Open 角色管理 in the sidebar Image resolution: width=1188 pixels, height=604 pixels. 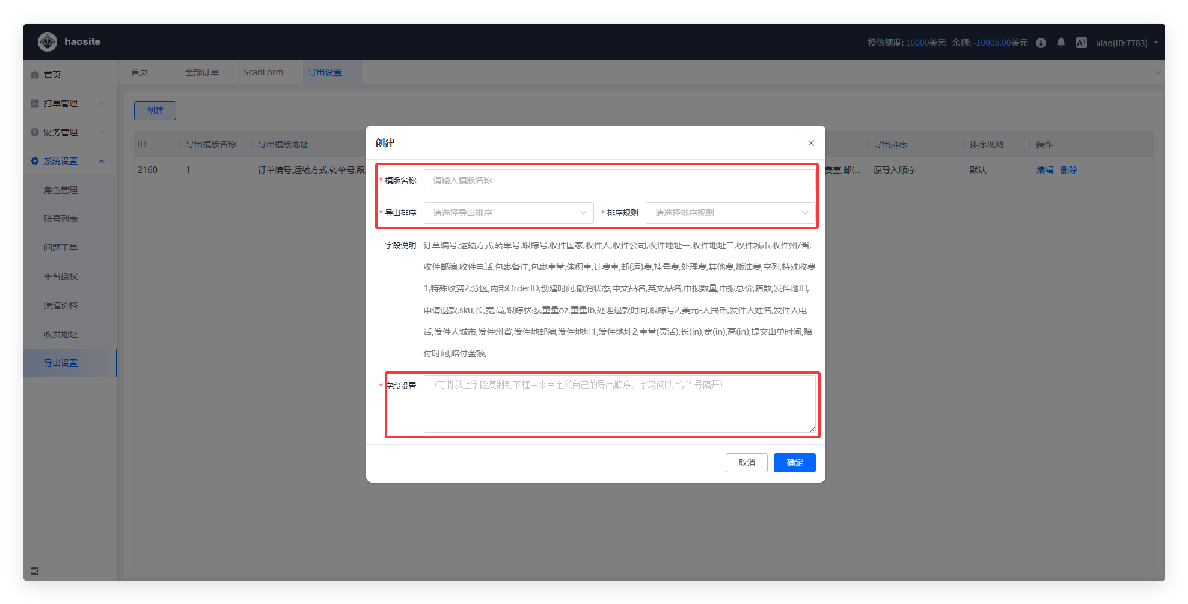(x=61, y=190)
